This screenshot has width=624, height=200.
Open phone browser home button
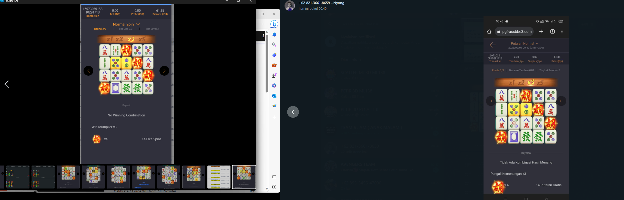tap(489, 32)
